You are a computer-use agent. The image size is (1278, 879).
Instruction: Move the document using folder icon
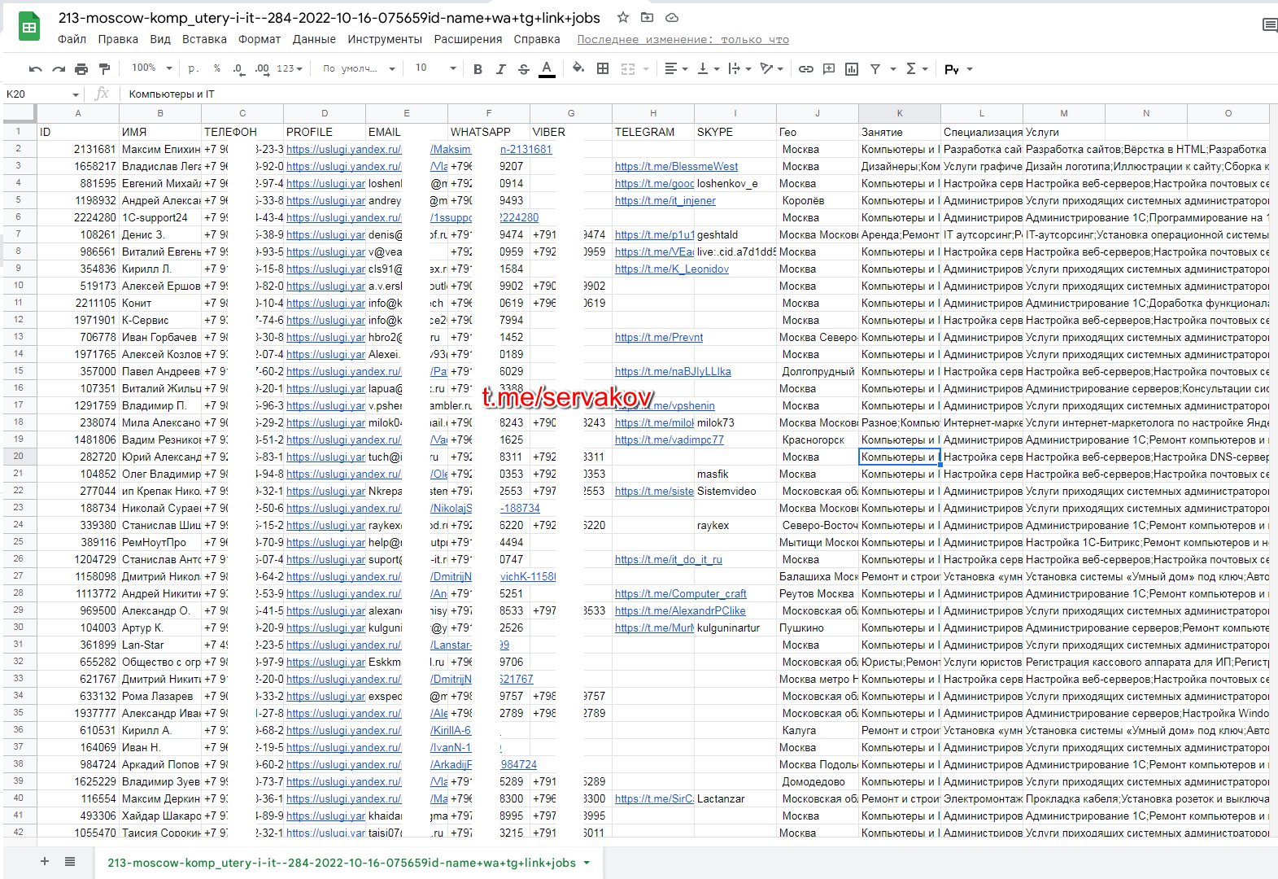point(648,17)
